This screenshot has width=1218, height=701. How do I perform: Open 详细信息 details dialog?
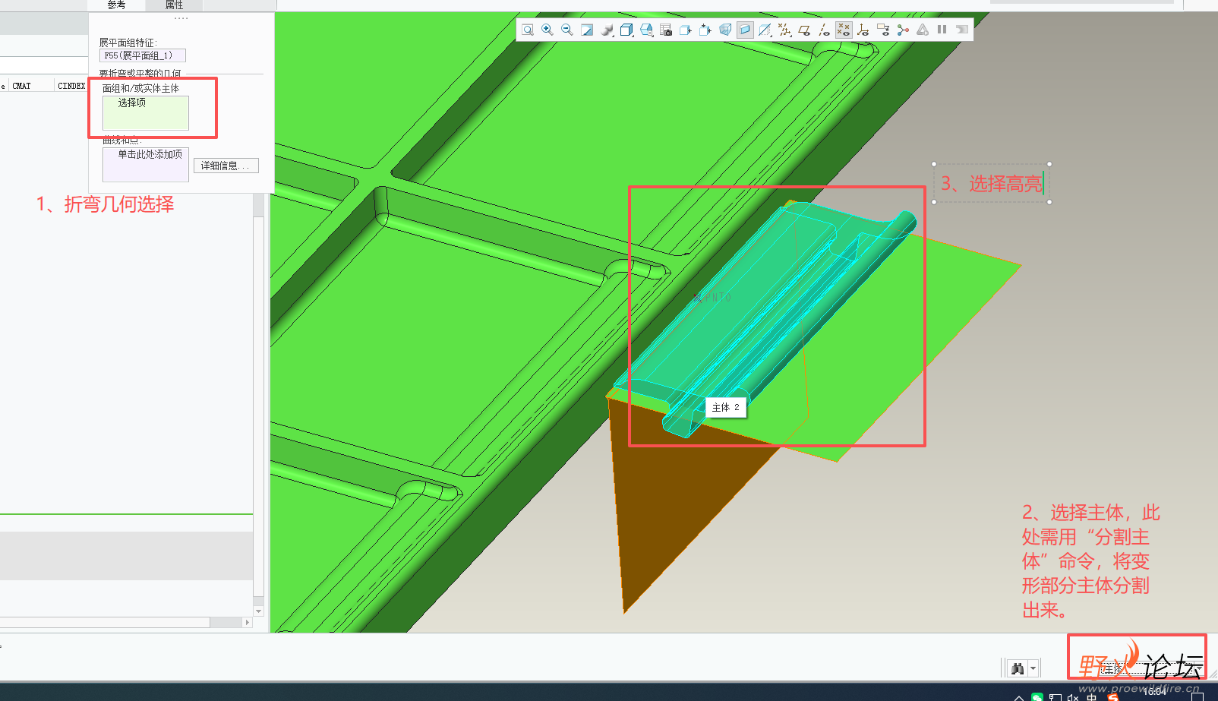tap(226, 166)
